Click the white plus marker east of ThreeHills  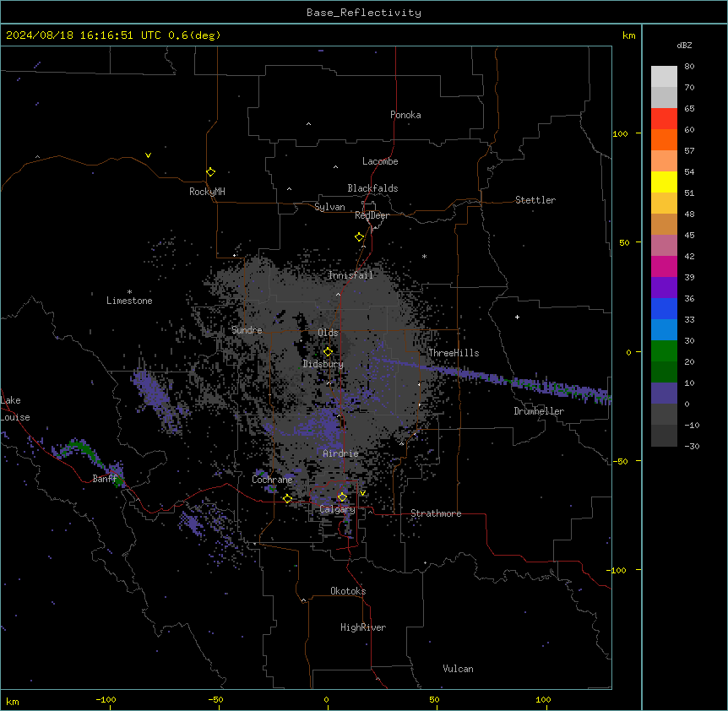click(x=517, y=317)
